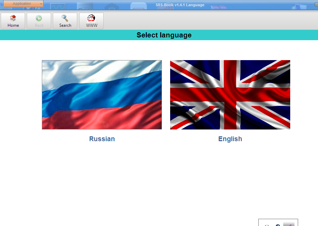Image resolution: width=318 pixels, height=226 pixels.
Task: Click the Home toolbar icon
Action: pos(13,21)
